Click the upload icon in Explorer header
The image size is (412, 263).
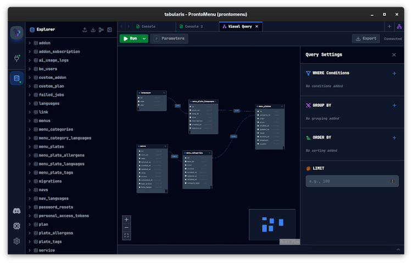click(x=85, y=30)
